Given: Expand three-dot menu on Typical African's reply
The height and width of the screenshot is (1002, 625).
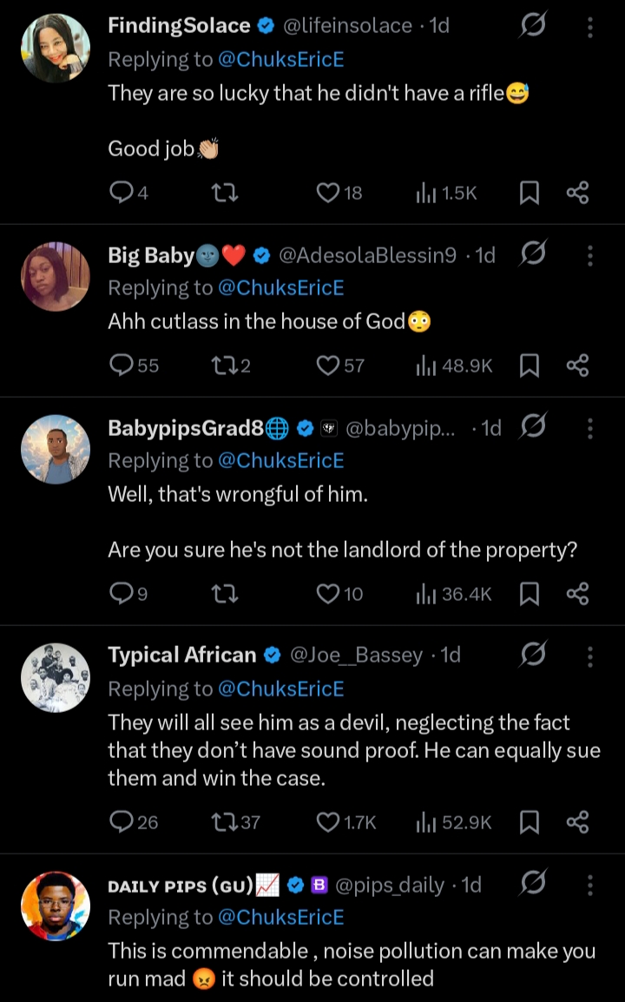Looking at the screenshot, I should 590,656.
